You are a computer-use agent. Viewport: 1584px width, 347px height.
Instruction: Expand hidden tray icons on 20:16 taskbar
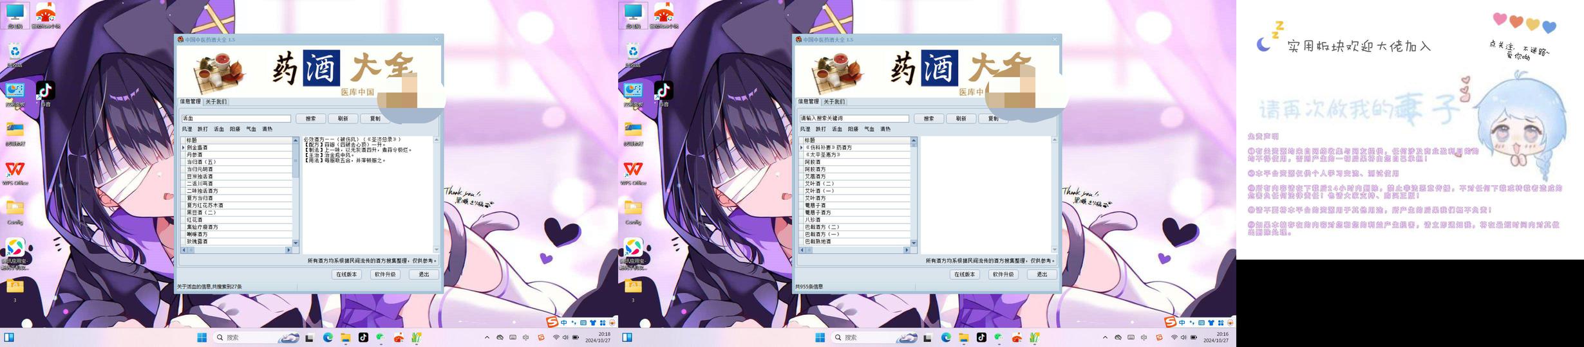point(1105,337)
